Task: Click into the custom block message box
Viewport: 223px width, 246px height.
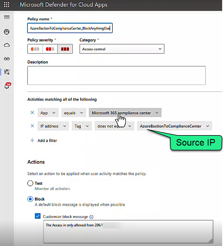Action: [128, 232]
